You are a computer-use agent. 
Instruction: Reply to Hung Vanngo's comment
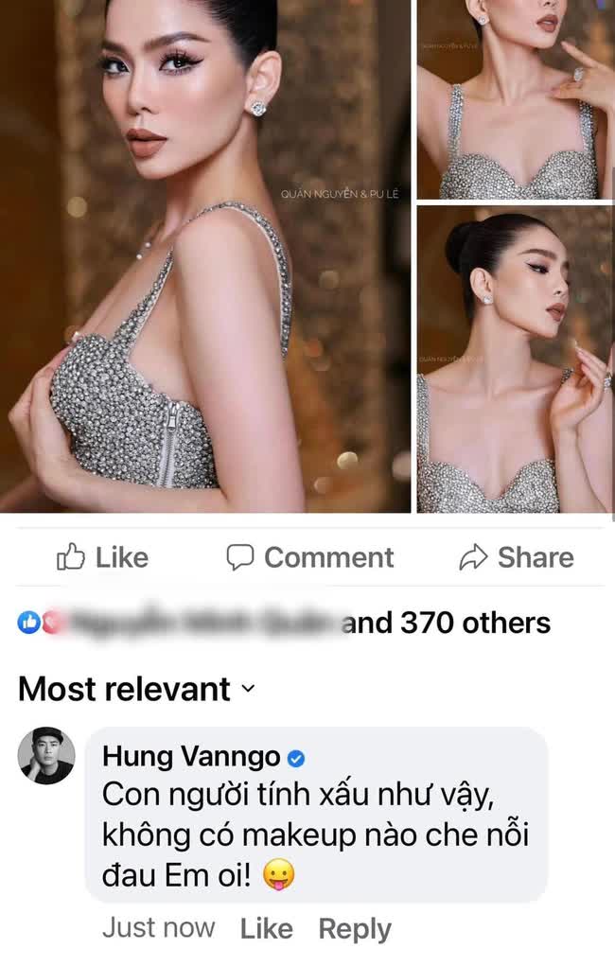pyautogui.click(x=354, y=929)
